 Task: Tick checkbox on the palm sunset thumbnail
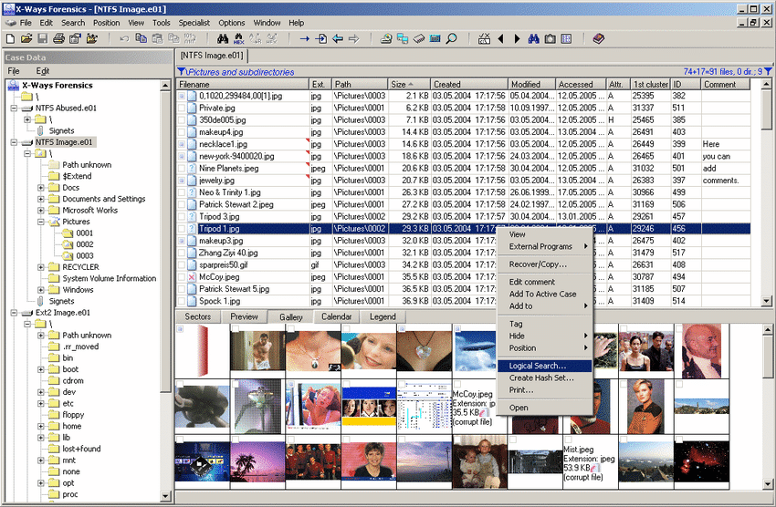tap(236, 440)
